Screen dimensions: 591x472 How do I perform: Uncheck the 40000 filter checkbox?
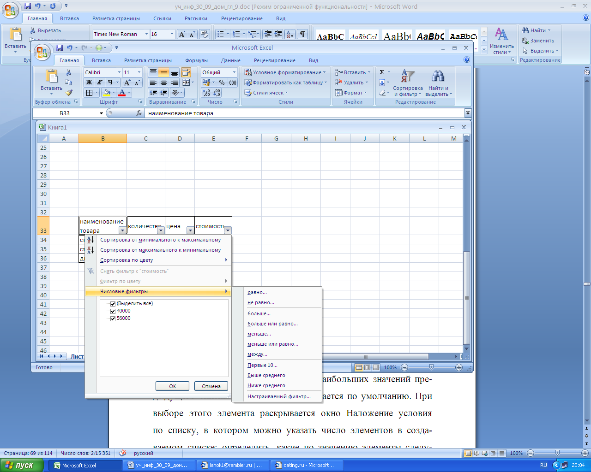[x=113, y=311]
